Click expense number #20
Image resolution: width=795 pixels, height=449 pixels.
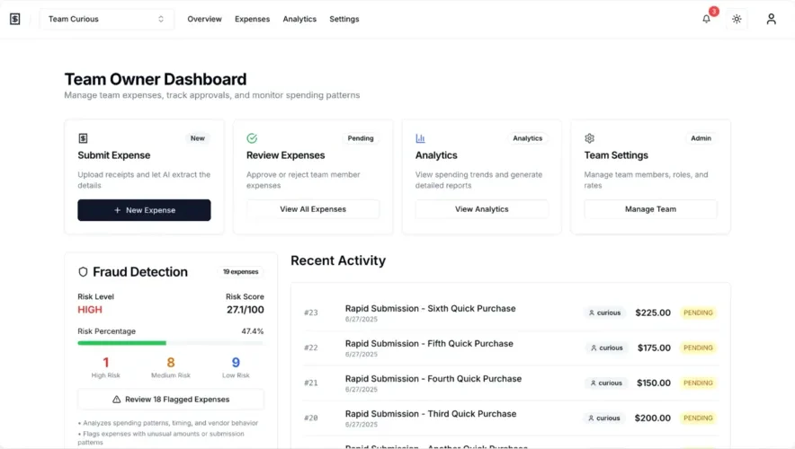click(311, 418)
